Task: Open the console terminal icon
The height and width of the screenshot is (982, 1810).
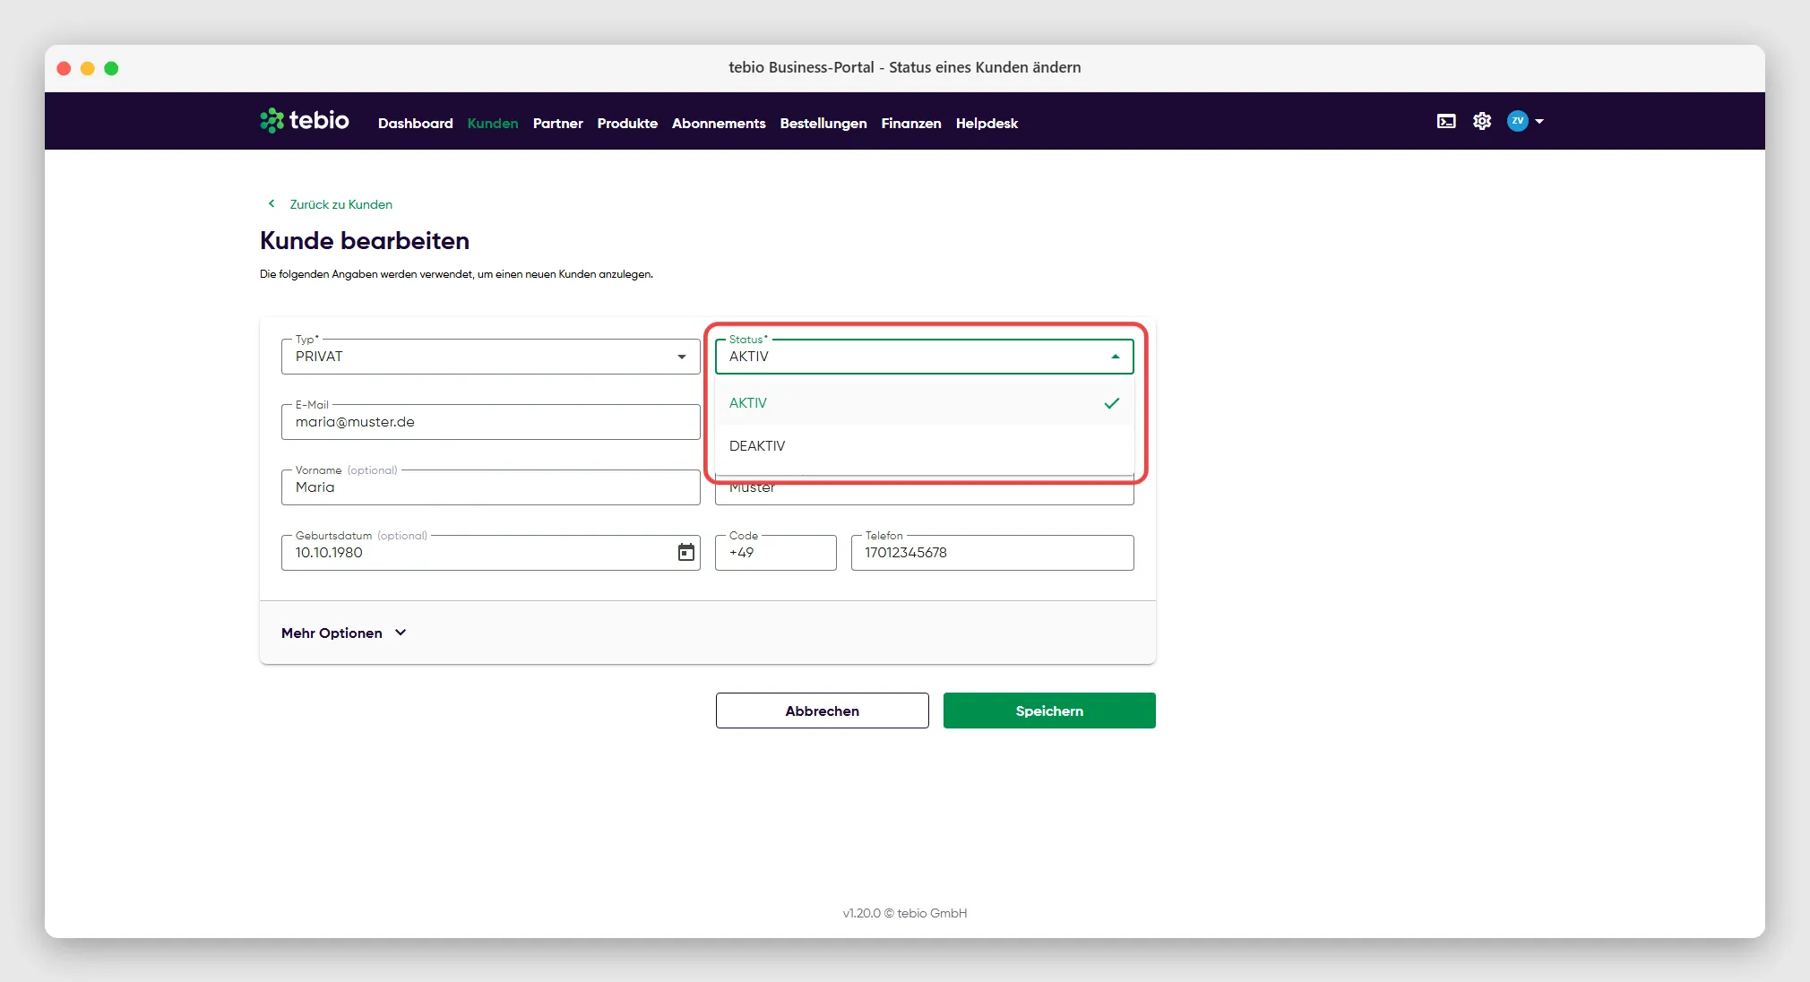Action: (1446, 121)
